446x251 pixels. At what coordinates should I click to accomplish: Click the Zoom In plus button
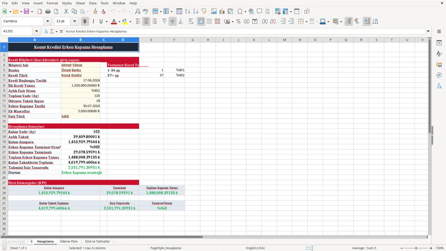[x=431, y=248]
